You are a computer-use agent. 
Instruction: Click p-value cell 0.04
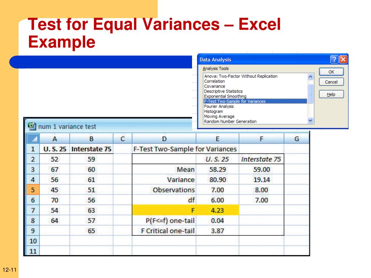point(217,220)
